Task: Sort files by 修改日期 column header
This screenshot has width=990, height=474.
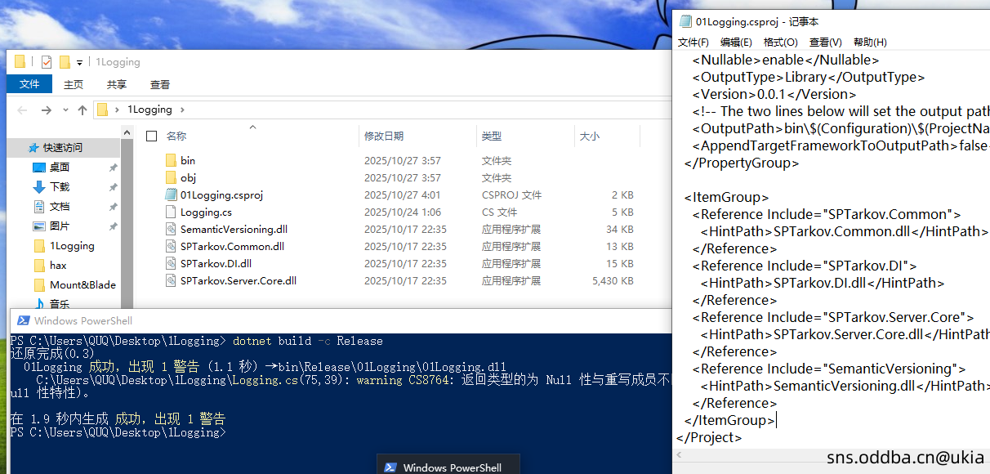Action: [x=384, y=136]
